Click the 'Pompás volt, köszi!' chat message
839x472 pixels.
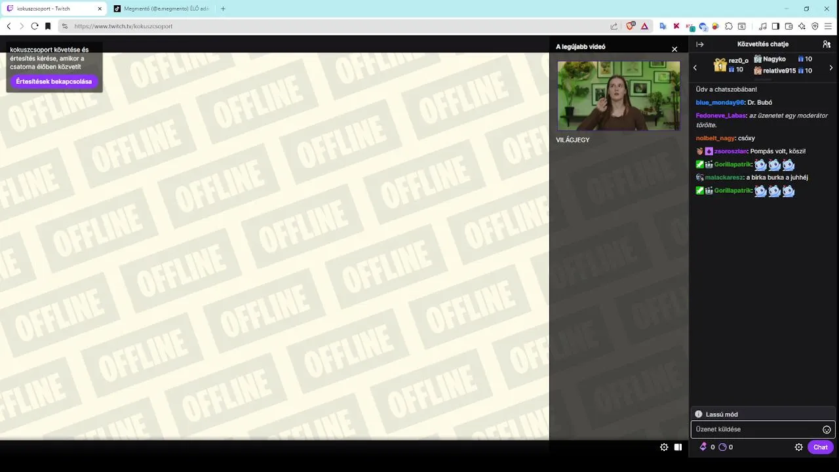778,151
